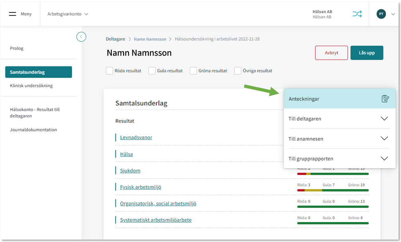Image resolution: width=401 pixels, height=242 pixels.
Task: Open the hamburger Meny icon
Action: coord(12,14)
